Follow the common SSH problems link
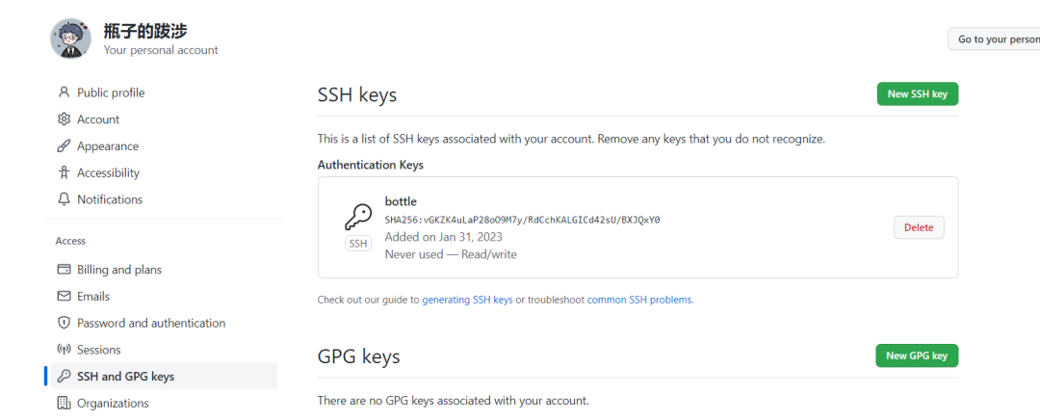The width and height of the screenshot is (1040, 420). (x=638, y=300)
